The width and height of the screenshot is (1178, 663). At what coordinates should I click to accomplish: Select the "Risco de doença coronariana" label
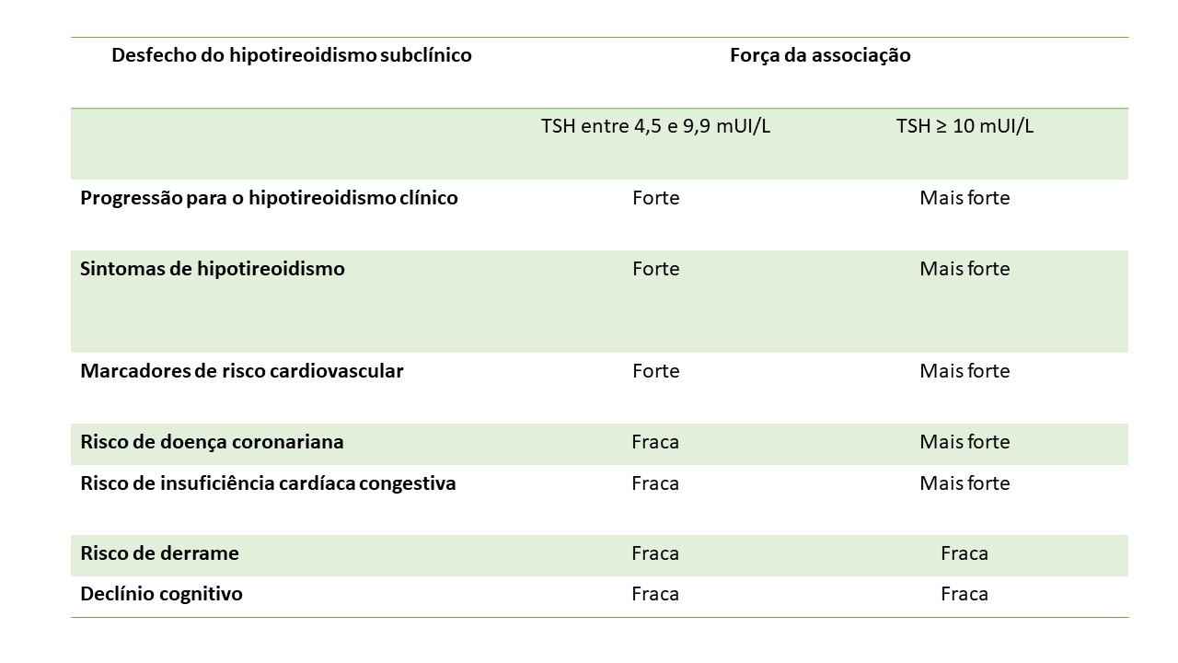[213, 442]
